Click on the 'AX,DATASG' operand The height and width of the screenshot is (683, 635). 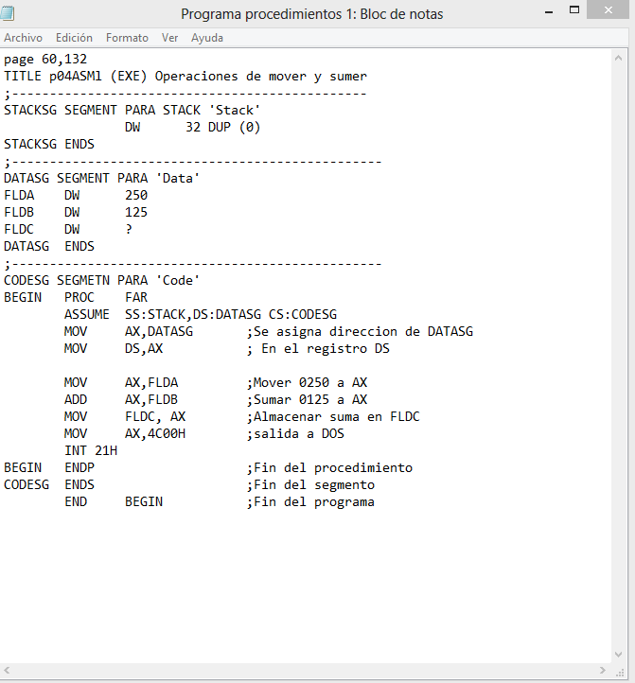159,331
